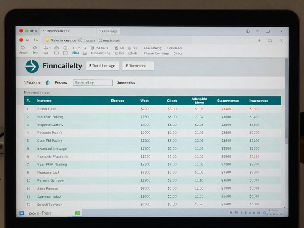This screenshot has width=304, height=228.
Task: Expand the Tboorence dropdown
Action: [138, 66]
